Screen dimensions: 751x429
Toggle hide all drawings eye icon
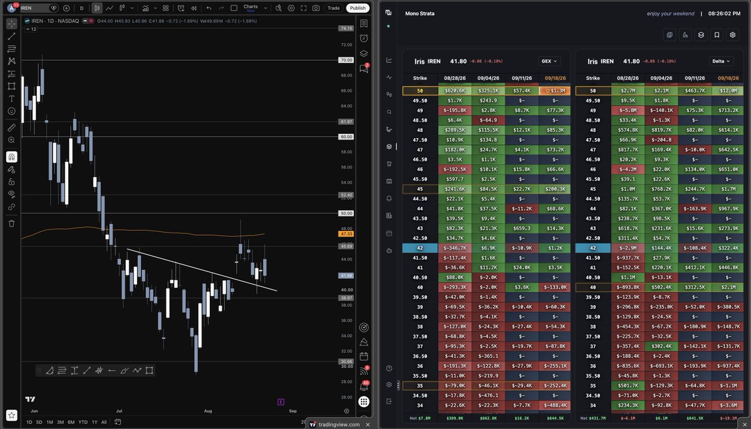pyautogui.click(x=11, y=194)
